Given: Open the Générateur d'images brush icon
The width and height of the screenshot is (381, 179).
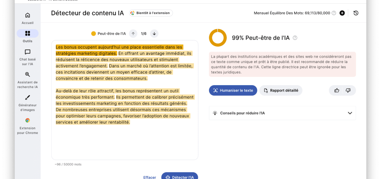Looking at the screenshot, I should click(x=28, y=98).
